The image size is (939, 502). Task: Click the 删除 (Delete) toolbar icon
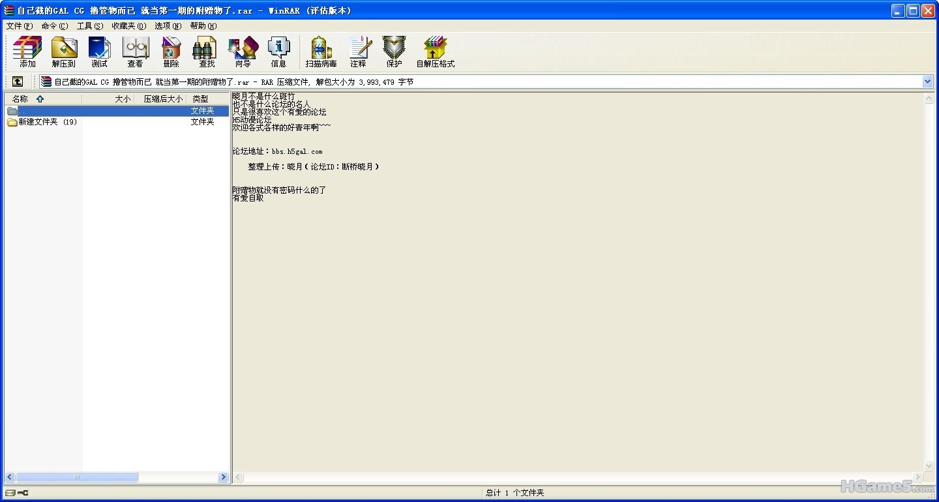pyautogui.click(x=171, y=52)
